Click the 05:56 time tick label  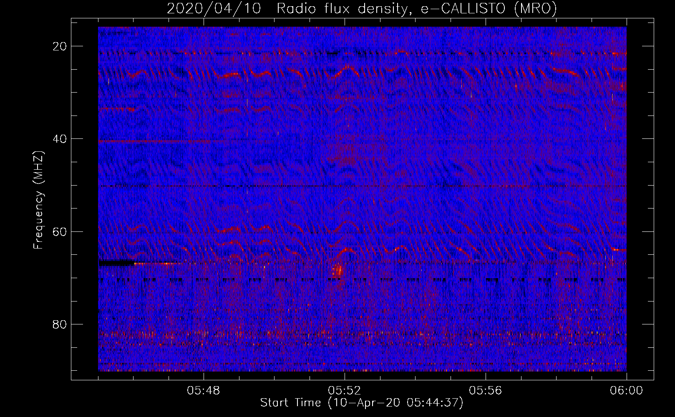tap(486, 391)
